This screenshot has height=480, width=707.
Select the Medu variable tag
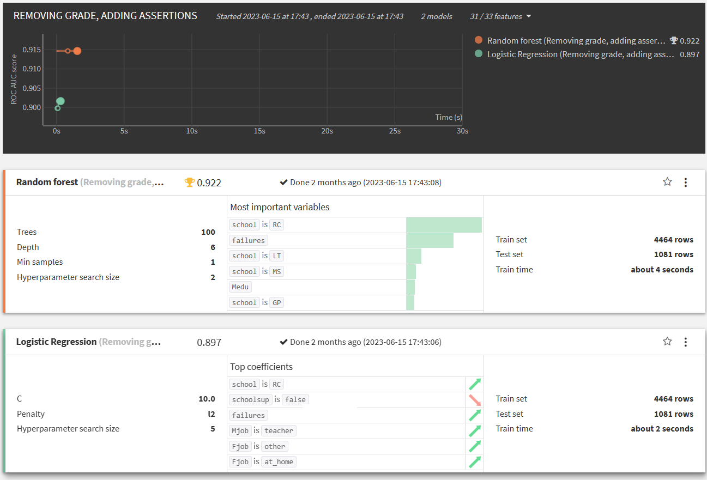pos(240,287)
